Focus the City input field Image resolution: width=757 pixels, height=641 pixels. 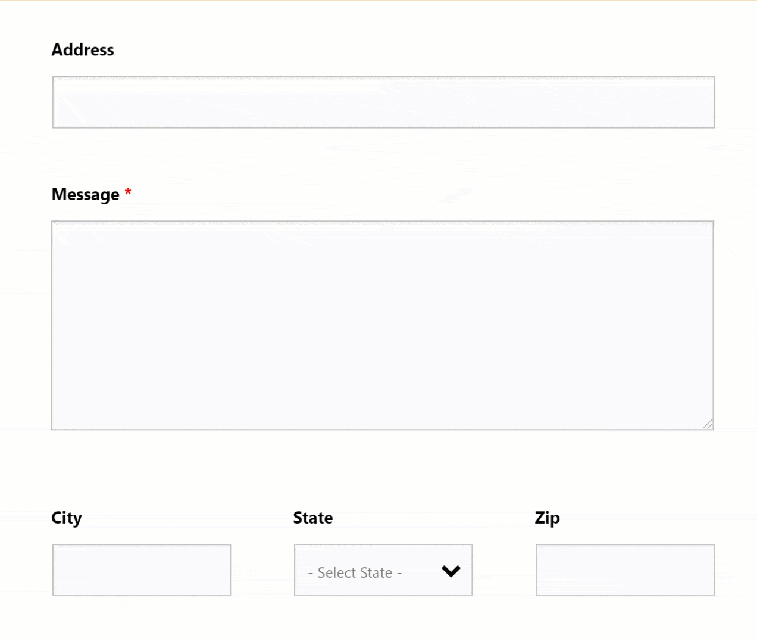142,570
